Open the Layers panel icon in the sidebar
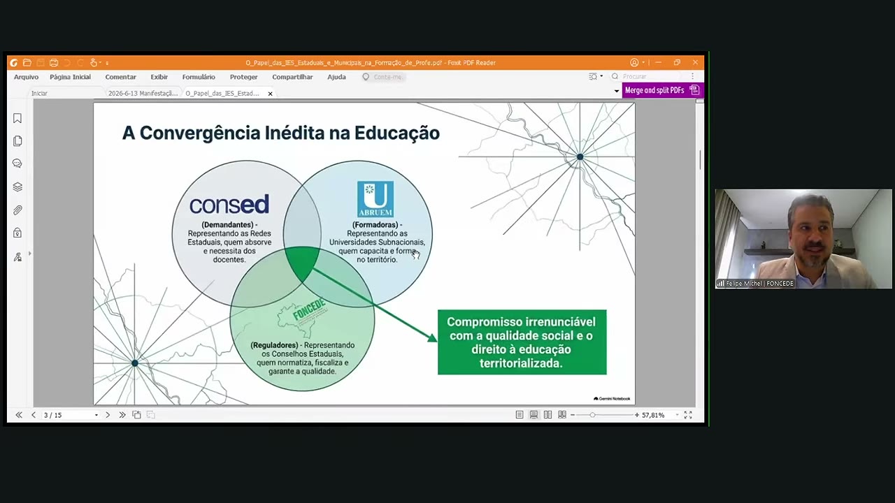The image size is (895, 503). tap(17, 187)
